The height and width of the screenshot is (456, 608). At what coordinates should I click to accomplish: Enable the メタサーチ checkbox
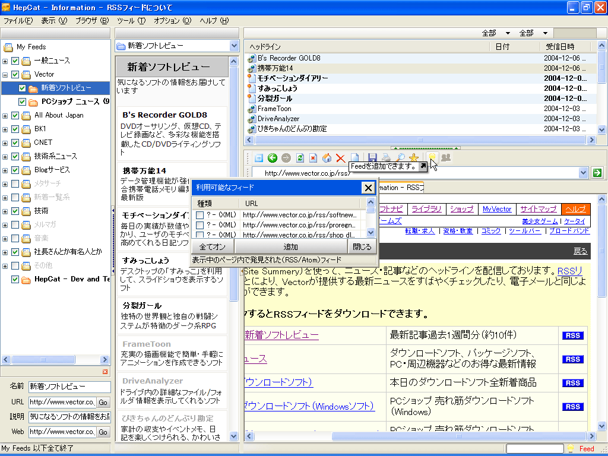click(15, 184)
